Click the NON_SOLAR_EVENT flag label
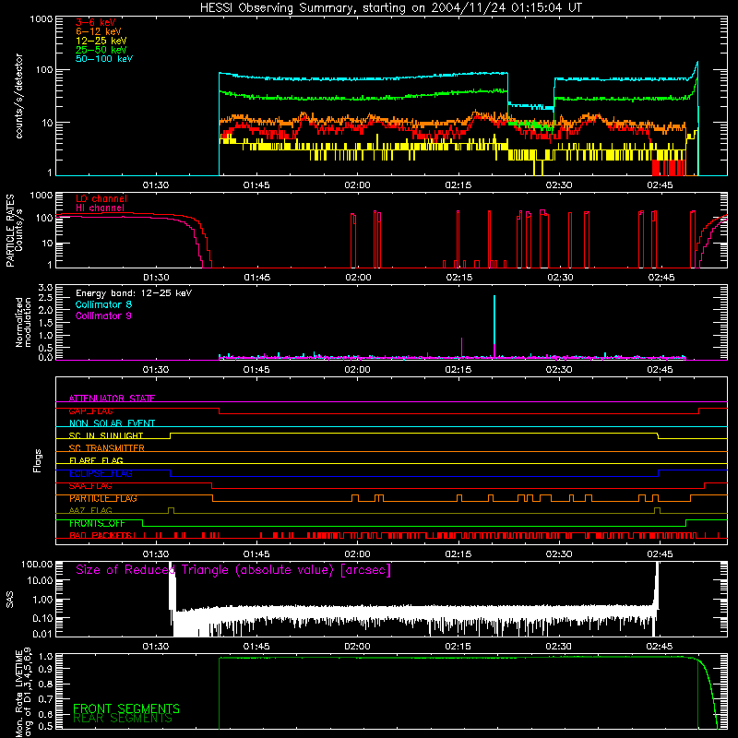The image size is (738, 738). [x=112, y=423]
